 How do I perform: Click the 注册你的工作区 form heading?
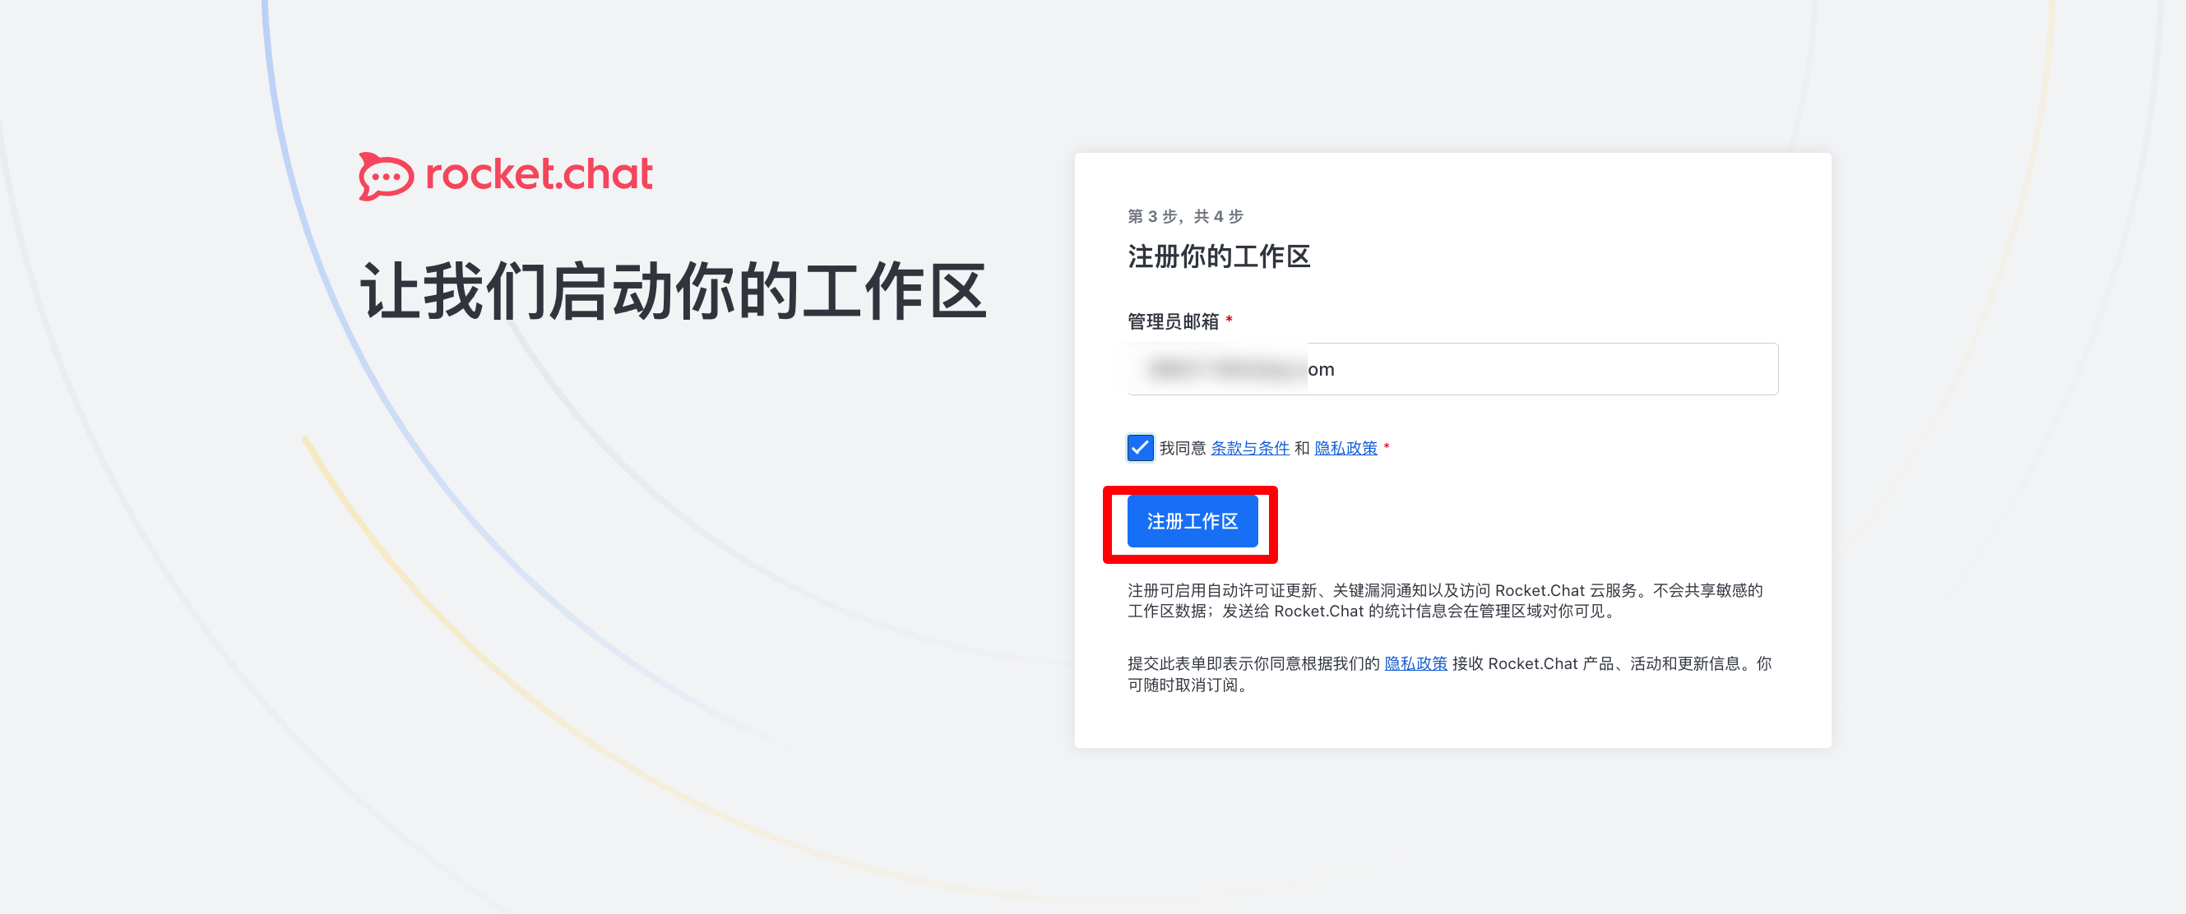point(1219,256)
